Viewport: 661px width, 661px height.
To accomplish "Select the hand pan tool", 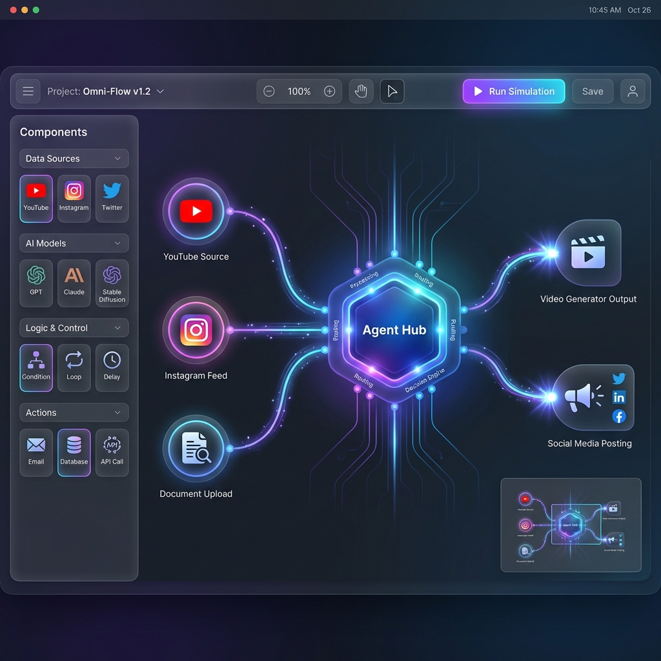I will (x=361, y=91).
